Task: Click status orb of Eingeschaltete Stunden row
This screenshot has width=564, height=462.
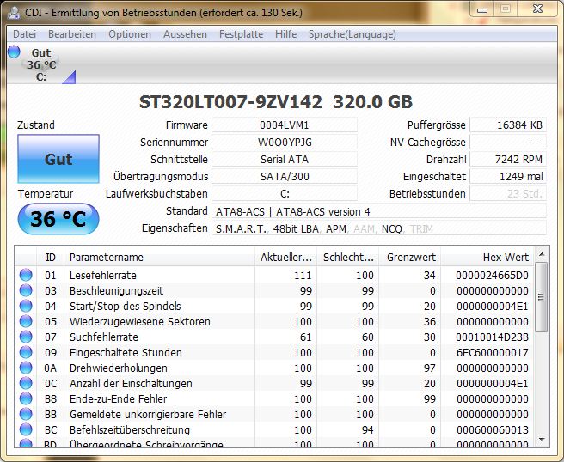Action: (x=26, y=352)
